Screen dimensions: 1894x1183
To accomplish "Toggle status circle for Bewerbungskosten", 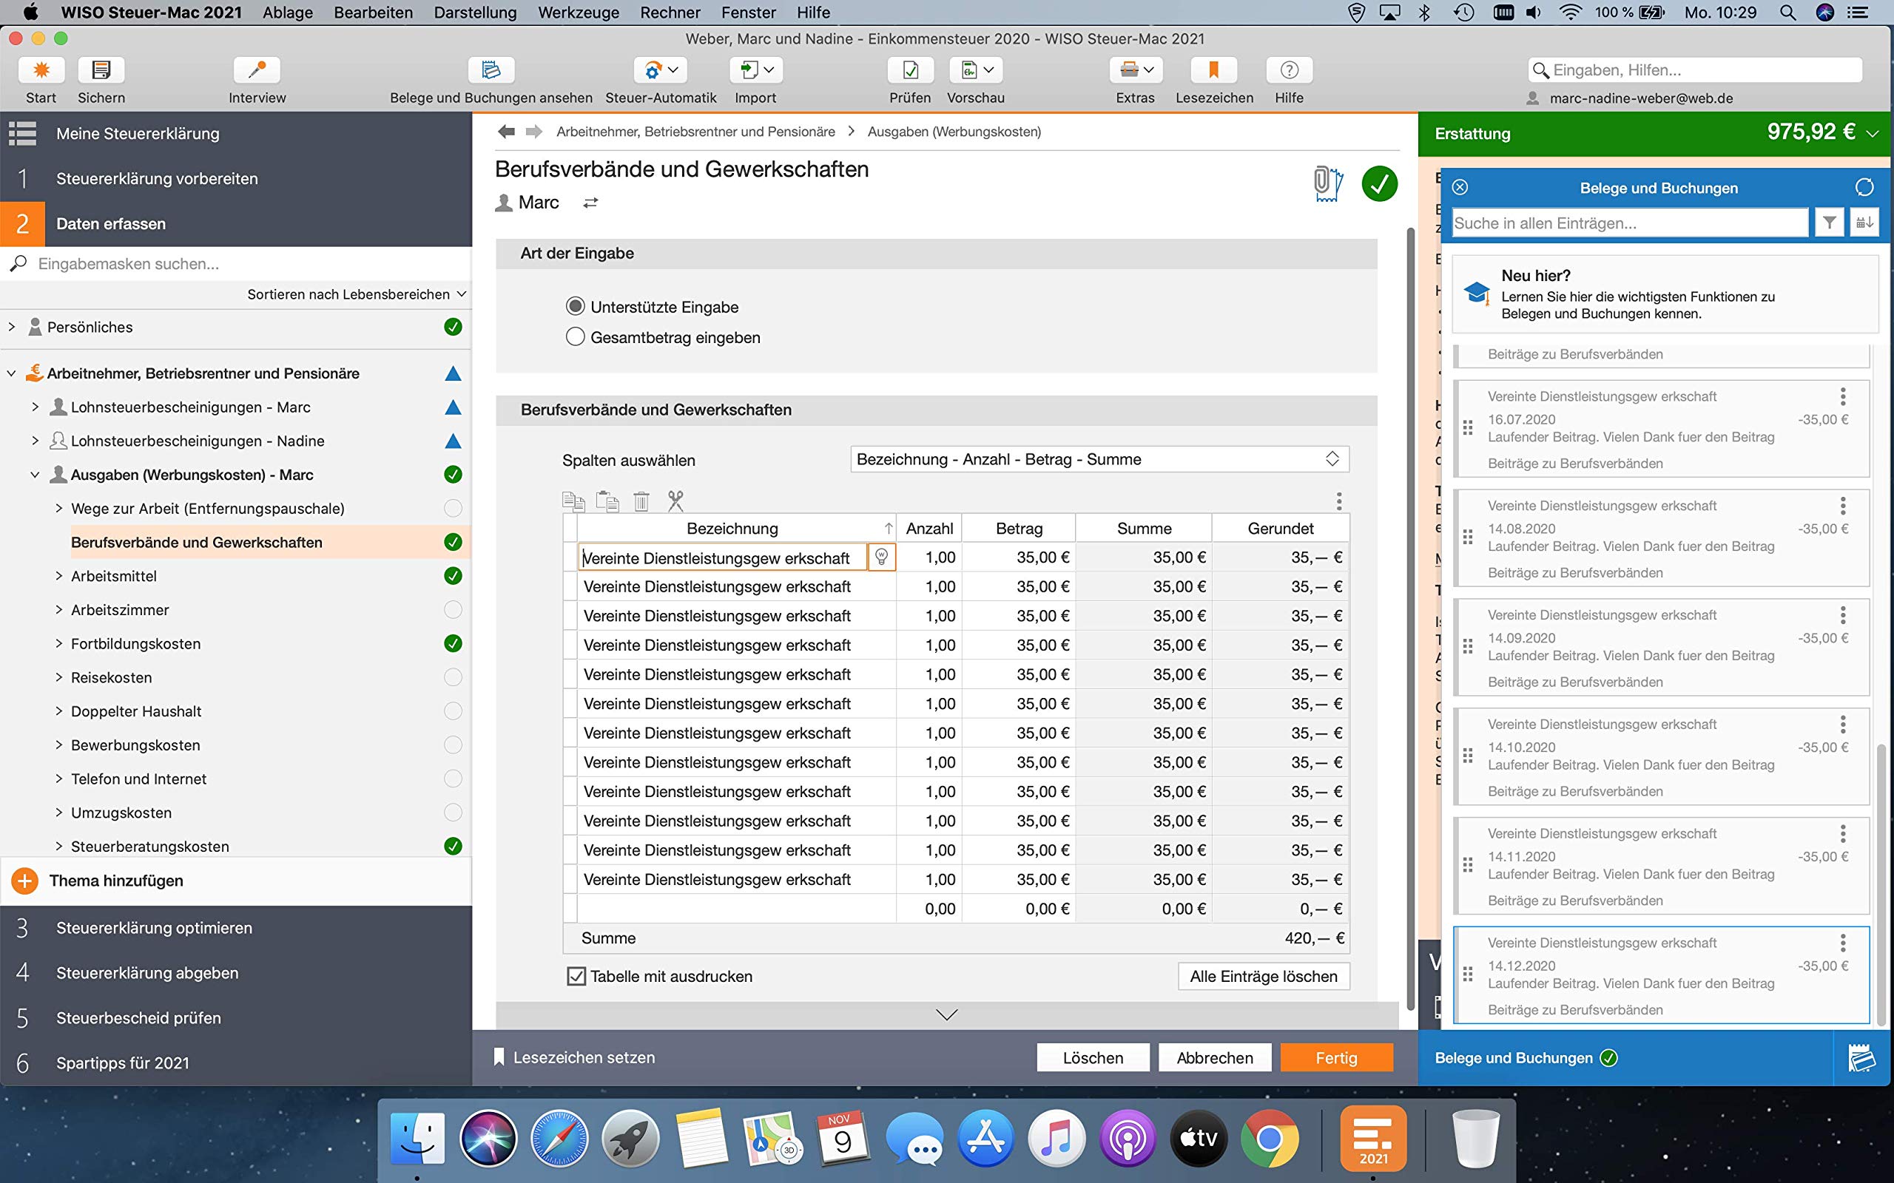I will (x=452, y=745).
